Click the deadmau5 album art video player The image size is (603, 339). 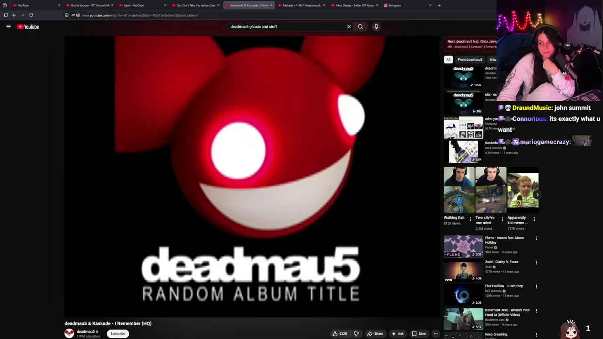[x=252, y=177]
